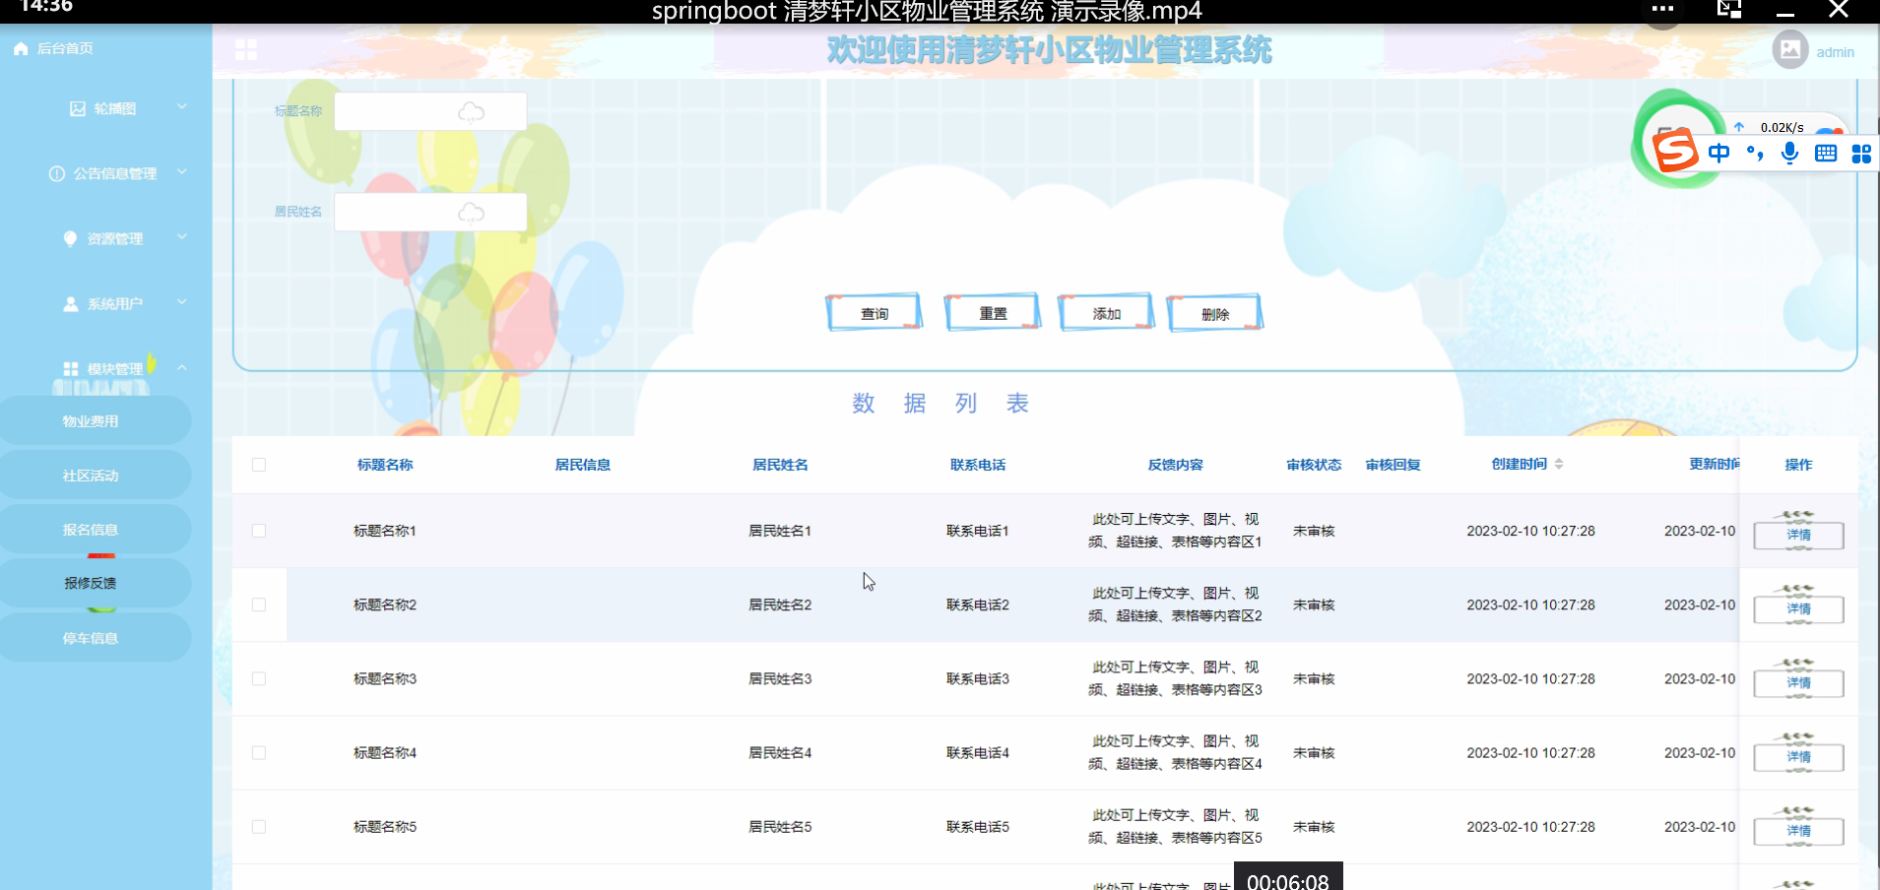Click the home icon beside 后台首页
This screenshot has height=890, width=1880.
(x=21, y=48)
